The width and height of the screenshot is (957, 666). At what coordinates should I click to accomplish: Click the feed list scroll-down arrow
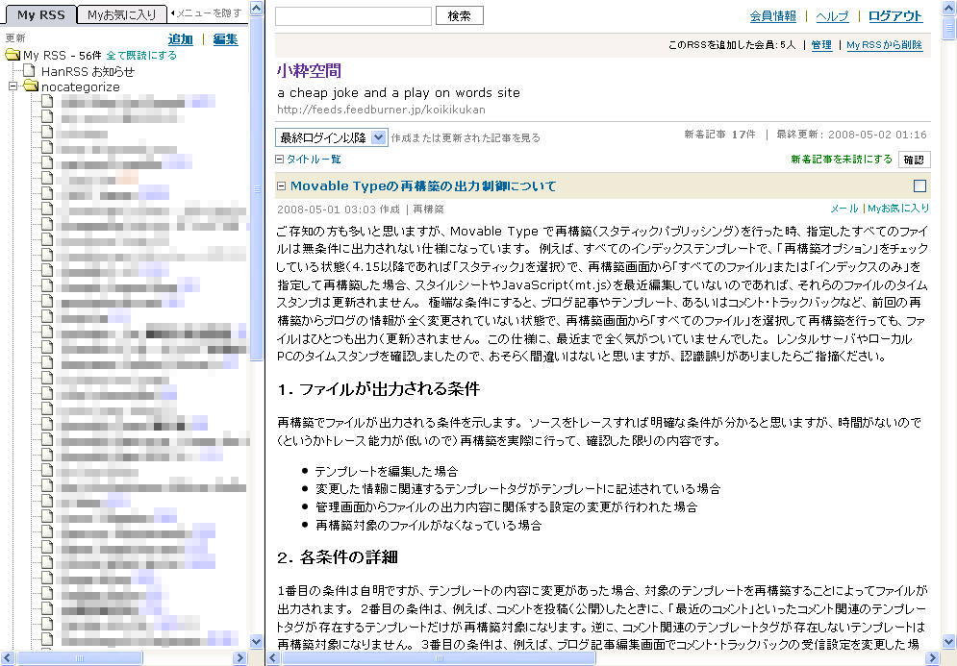(x=257, y=641)
